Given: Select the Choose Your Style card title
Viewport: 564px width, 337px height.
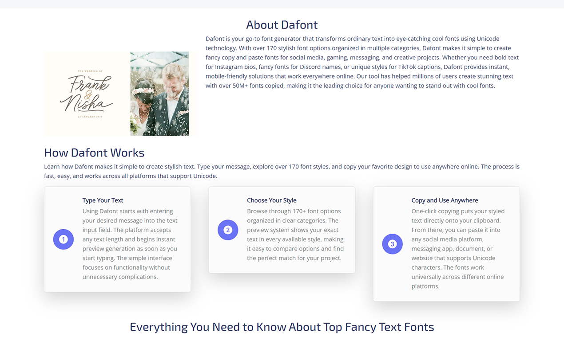Looking at the screenshot, I should click(x=272, y=200).
